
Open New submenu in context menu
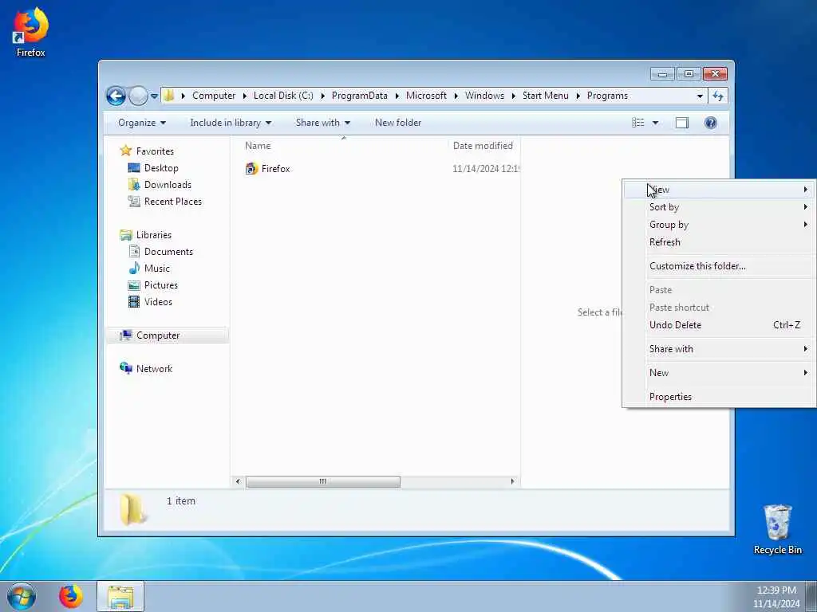coord(719,373)
